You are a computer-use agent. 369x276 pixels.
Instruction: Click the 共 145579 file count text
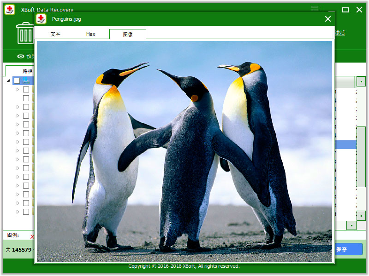point(18,250)
